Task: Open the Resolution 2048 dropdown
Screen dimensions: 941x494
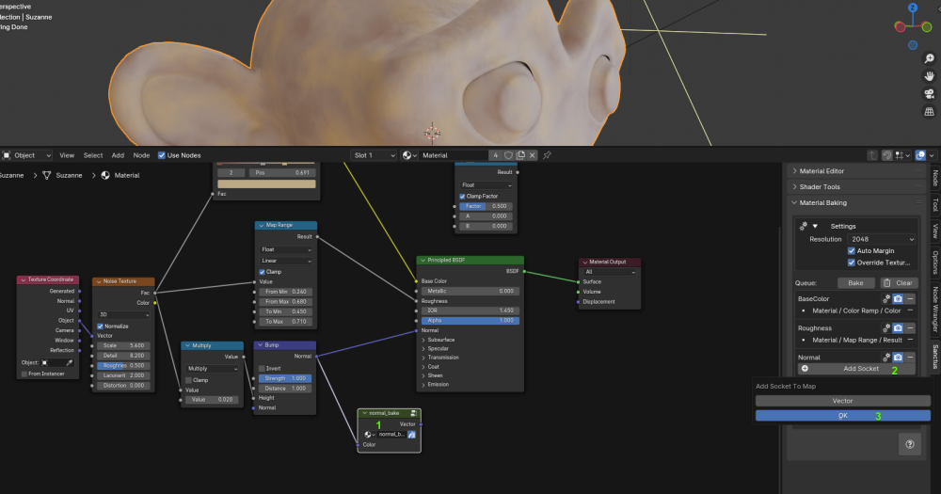Action: [x=881, y=239]
